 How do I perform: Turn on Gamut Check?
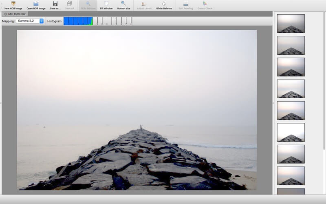click(205, 4)
